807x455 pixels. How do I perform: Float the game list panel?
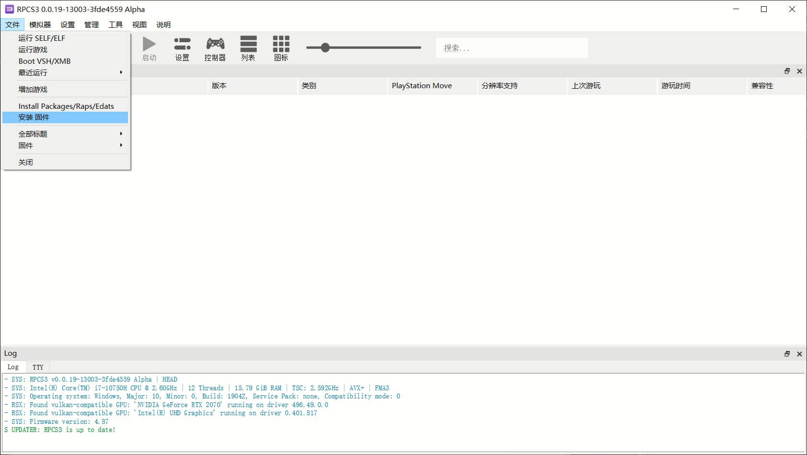(787, 71)
